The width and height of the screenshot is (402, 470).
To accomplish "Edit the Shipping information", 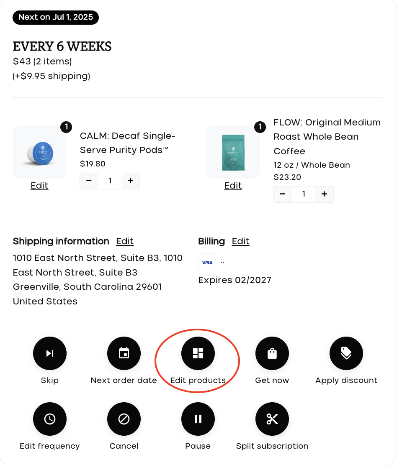I will 125,241.
